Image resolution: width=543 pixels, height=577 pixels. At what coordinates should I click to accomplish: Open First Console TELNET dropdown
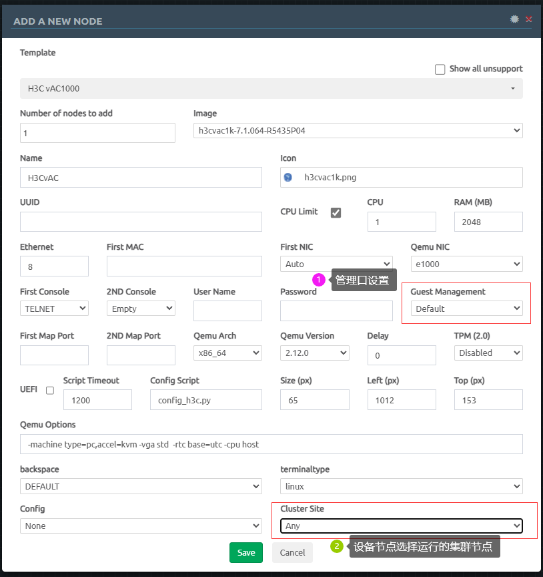[x=54, y=309]
